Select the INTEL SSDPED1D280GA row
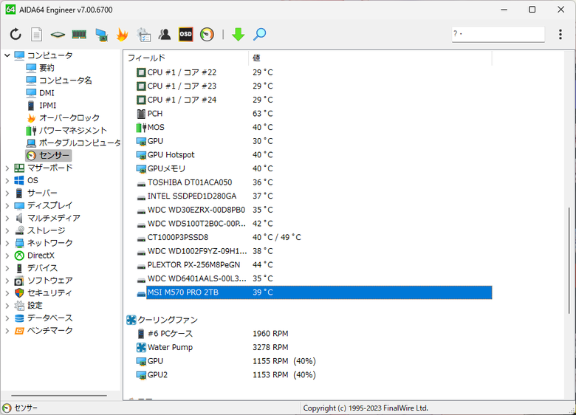The image size is (576, 415). click(x=314, y=196)
